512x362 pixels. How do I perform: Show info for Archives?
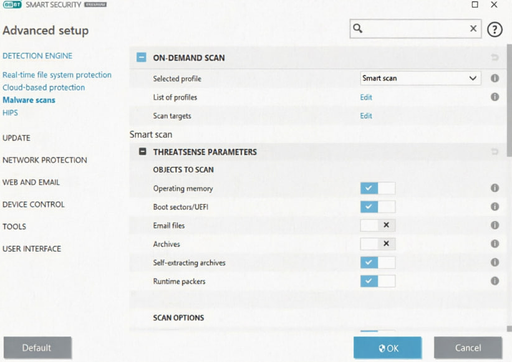pos(495,244)
